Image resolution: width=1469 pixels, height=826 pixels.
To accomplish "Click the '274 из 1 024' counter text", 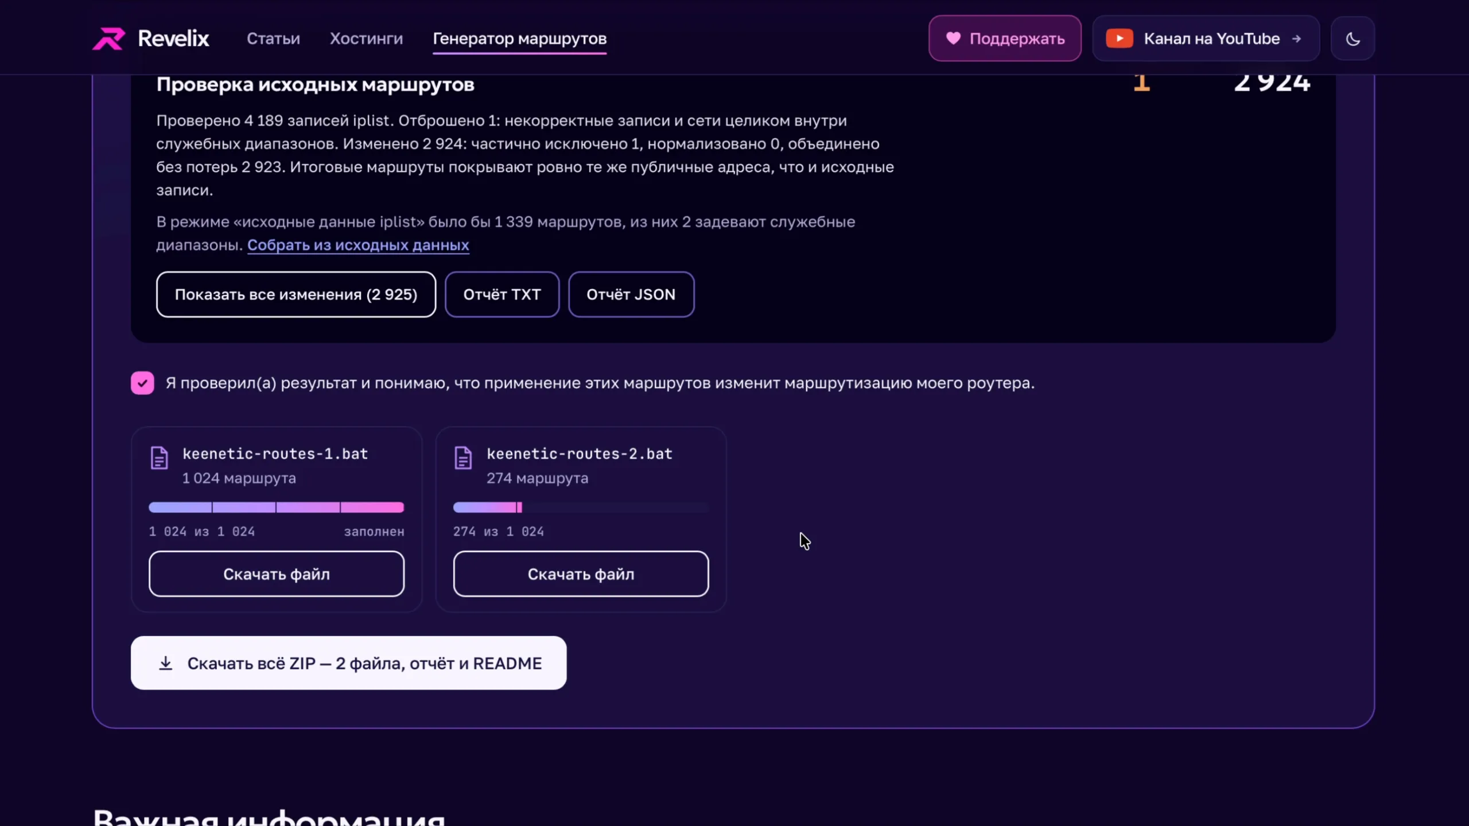I will tap(498, 532).
